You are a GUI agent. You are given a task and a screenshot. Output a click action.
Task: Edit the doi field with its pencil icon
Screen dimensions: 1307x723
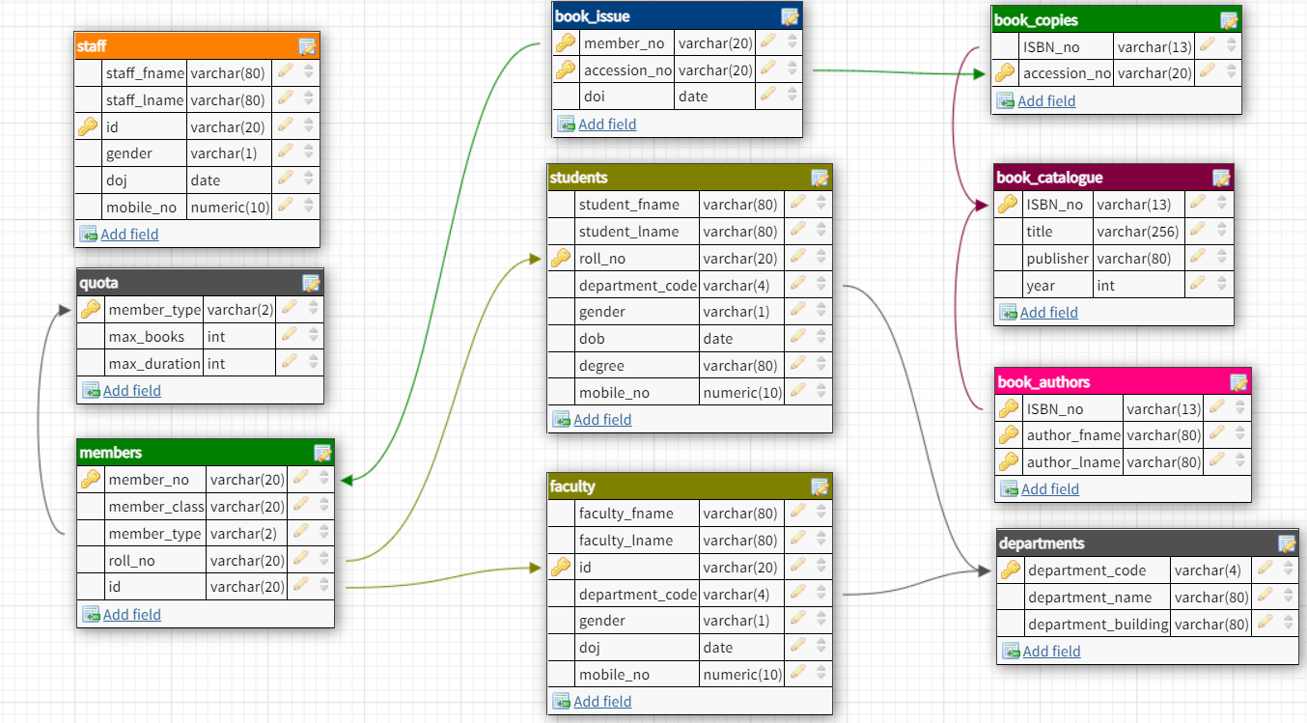[767, 96]
